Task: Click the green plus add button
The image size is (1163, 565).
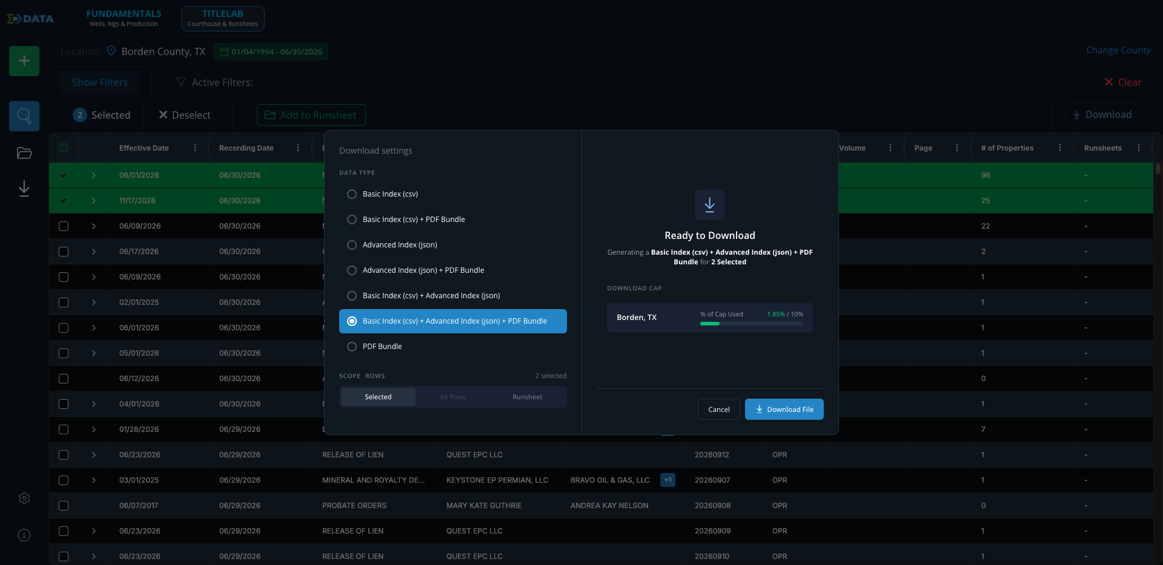Action: coord(24,60)
